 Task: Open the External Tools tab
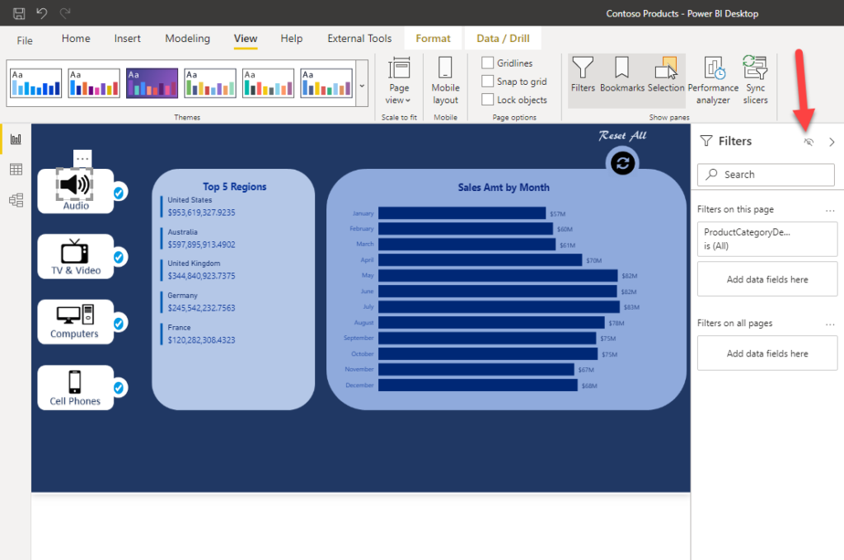(x=359, y=39)
